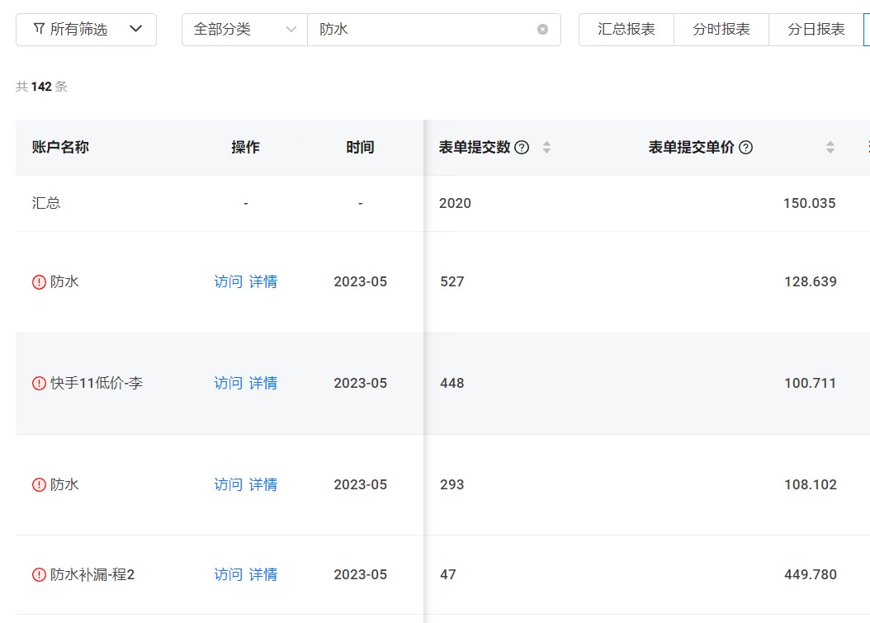Click warning icon beside 快手11低价-李

pyautogui.click(x=39, y=384)
